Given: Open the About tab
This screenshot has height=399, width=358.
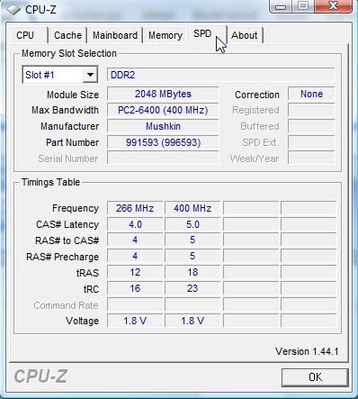Looking at the screenshot, I should point(245,35).
